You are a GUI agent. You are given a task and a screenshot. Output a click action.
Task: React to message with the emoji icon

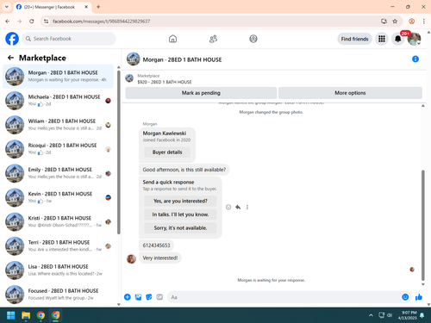point(228,207)
